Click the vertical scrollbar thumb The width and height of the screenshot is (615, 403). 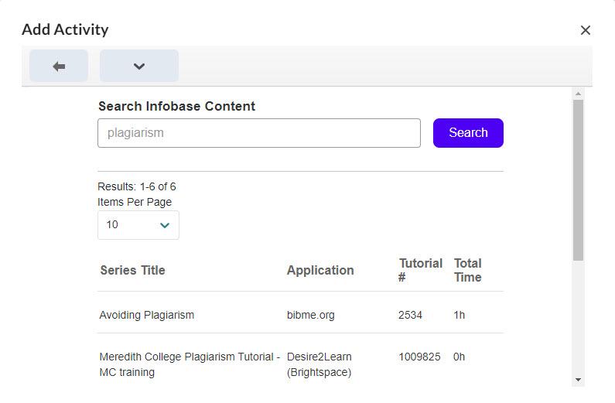578,178
